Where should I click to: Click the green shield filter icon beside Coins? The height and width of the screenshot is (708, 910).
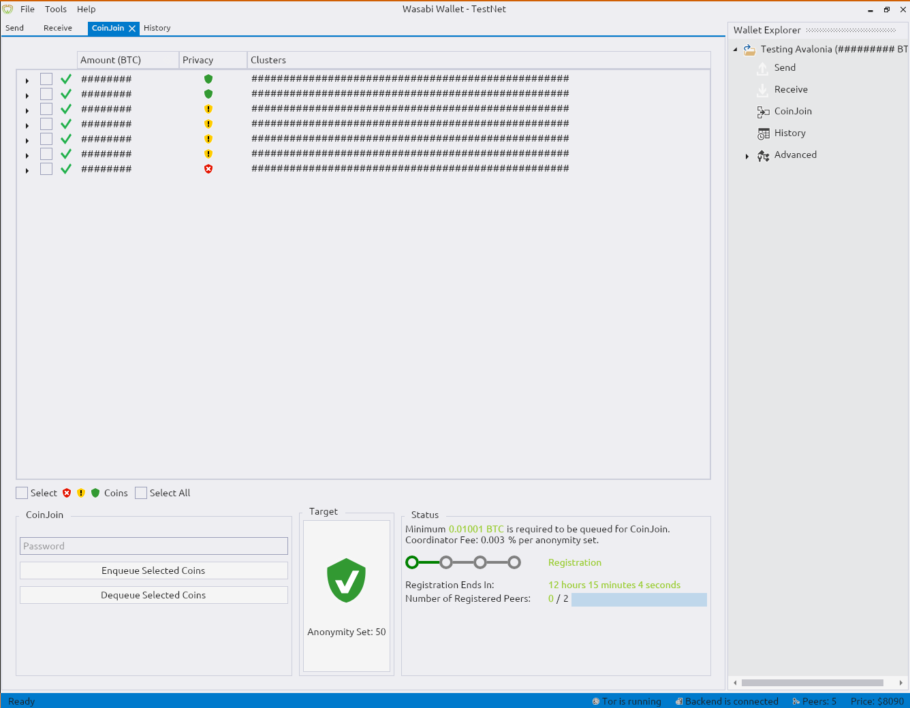click(95, 493)
